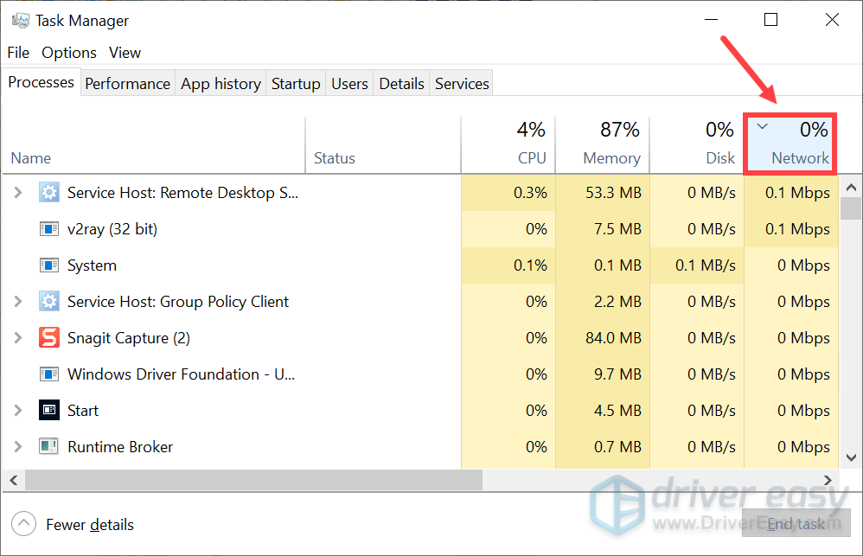Select the Windows Driver Foundation name text
The image size is (863, 556).
181,374
